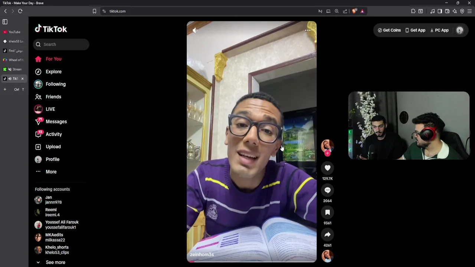Screen dimensions: 475x267
Task: Switch to the Stream tab with green K favicon
Action: click(x=14, y=69)
